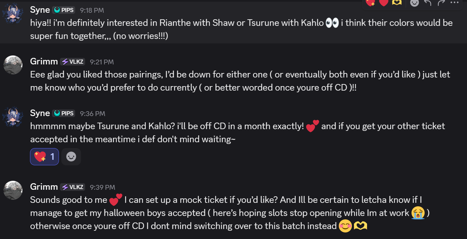Open Grimm's profile from 9:21 PM username

point(44,62)
